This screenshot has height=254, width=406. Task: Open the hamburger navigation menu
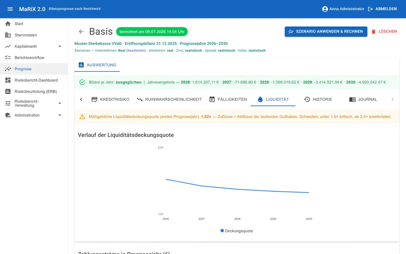10,9
